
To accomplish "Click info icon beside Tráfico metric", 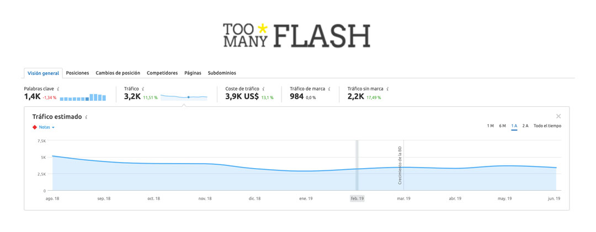I will [x=143, y=89].
